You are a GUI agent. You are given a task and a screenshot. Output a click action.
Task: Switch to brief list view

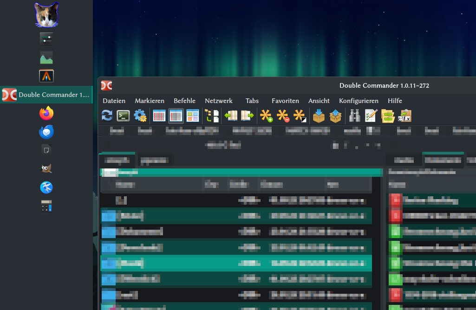(159, 116)
